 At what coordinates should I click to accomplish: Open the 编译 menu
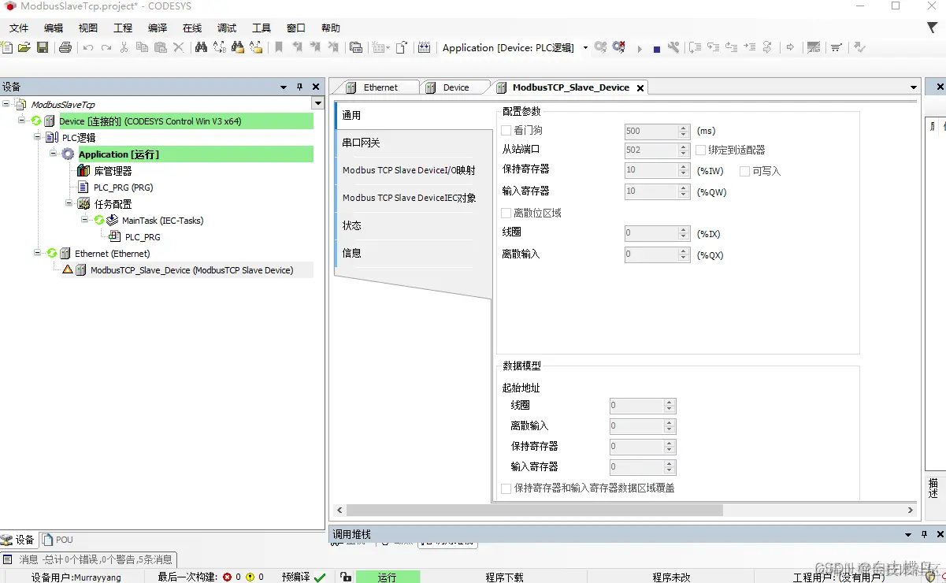[x=158, y=28]
